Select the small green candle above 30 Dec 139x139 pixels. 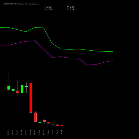point(13,90)
